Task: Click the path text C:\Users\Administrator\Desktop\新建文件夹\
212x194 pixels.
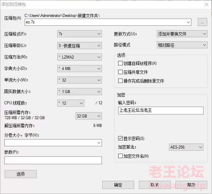Action: click(62, 16)
